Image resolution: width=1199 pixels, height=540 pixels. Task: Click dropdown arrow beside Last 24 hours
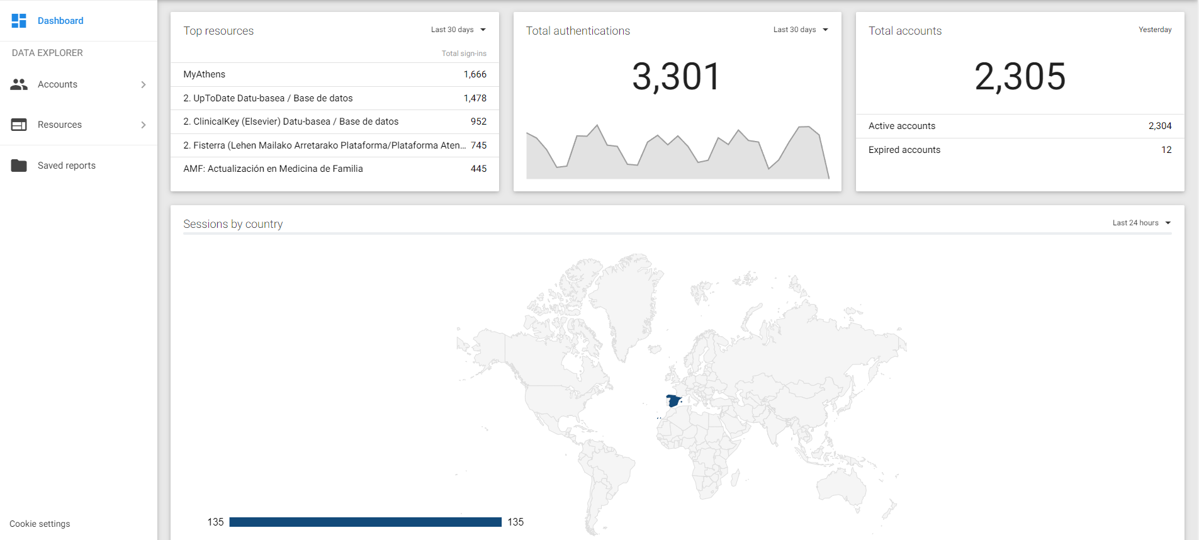point(1168,223)
